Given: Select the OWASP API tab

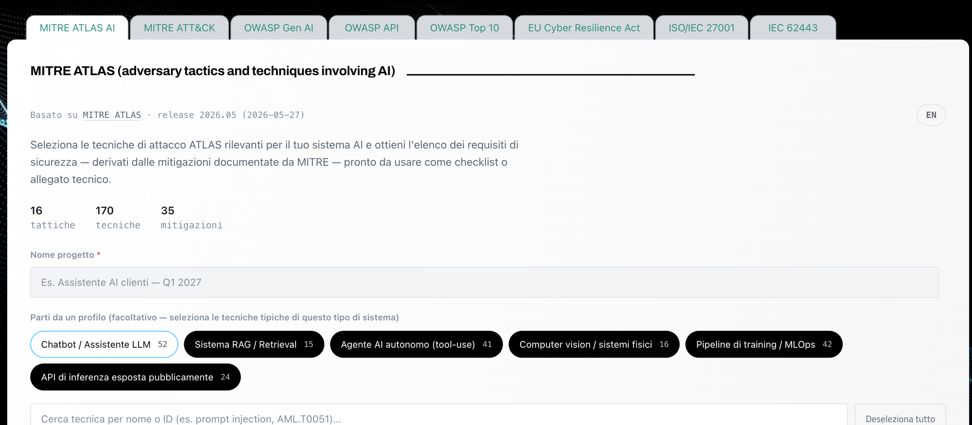Looking at the screenshot, I should point(372,28).
